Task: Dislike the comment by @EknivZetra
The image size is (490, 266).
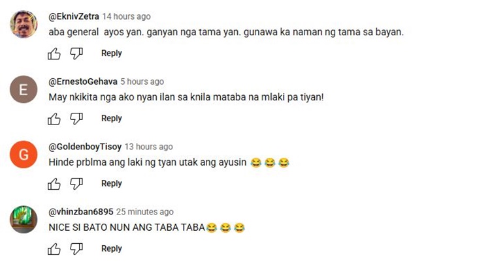Action: click(76, 53)
